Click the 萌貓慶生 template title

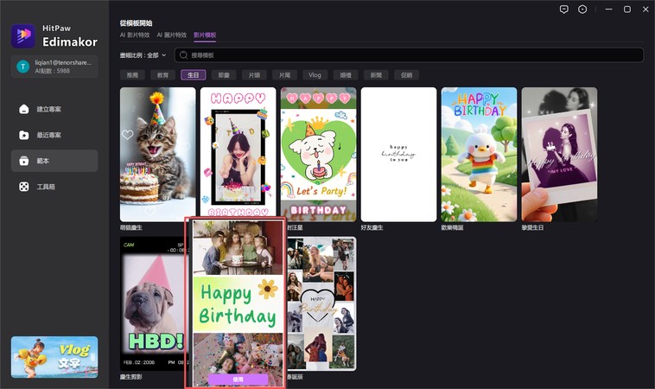tap(131, 227)
